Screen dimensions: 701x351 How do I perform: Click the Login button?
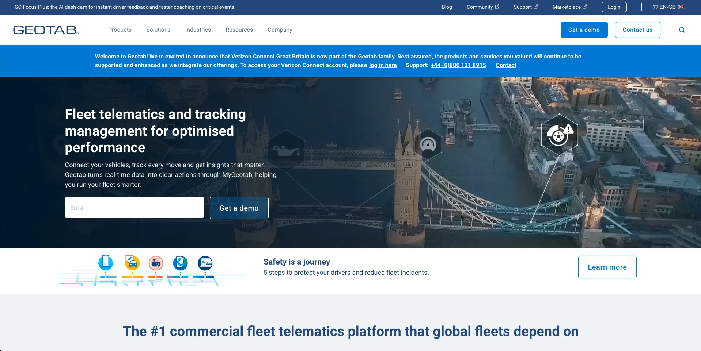coord(614,7)
